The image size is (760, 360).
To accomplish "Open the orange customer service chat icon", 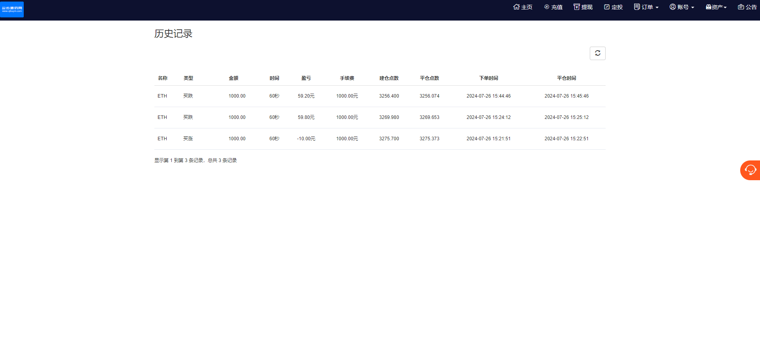I will (x=750, y=170).
